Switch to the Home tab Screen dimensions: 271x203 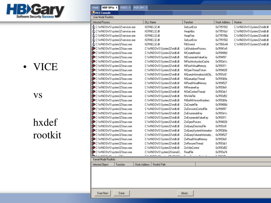(95, 8)
